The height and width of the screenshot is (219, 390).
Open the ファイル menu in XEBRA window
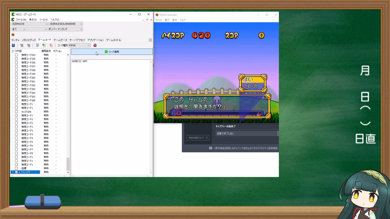[158, 20]
